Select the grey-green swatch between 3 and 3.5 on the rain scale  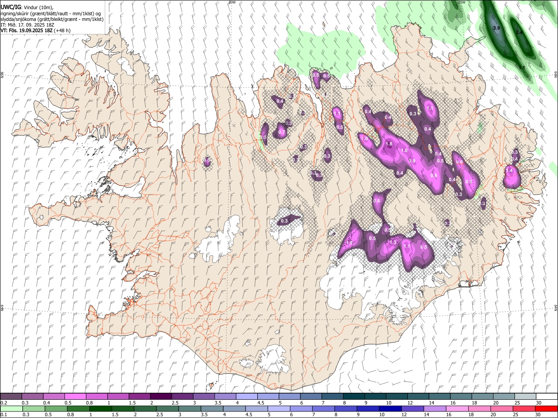(190, 408)
